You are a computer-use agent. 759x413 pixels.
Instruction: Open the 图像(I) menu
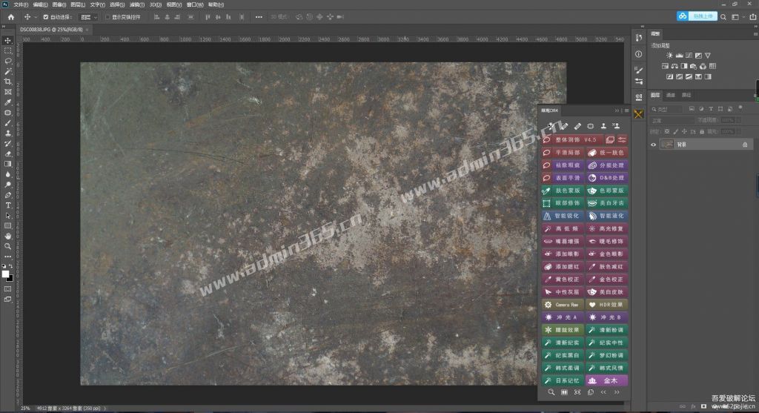[59, 4]
